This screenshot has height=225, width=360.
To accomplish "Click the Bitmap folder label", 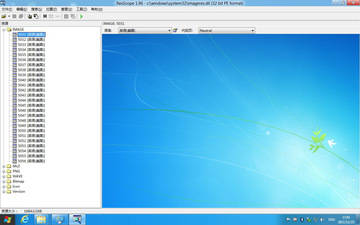I will click(x=18, y=181).
